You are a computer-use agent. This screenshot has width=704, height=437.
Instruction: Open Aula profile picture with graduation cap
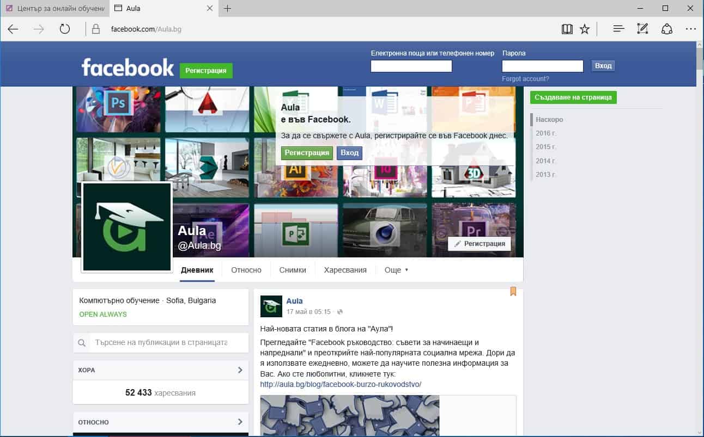click(127, 226)
